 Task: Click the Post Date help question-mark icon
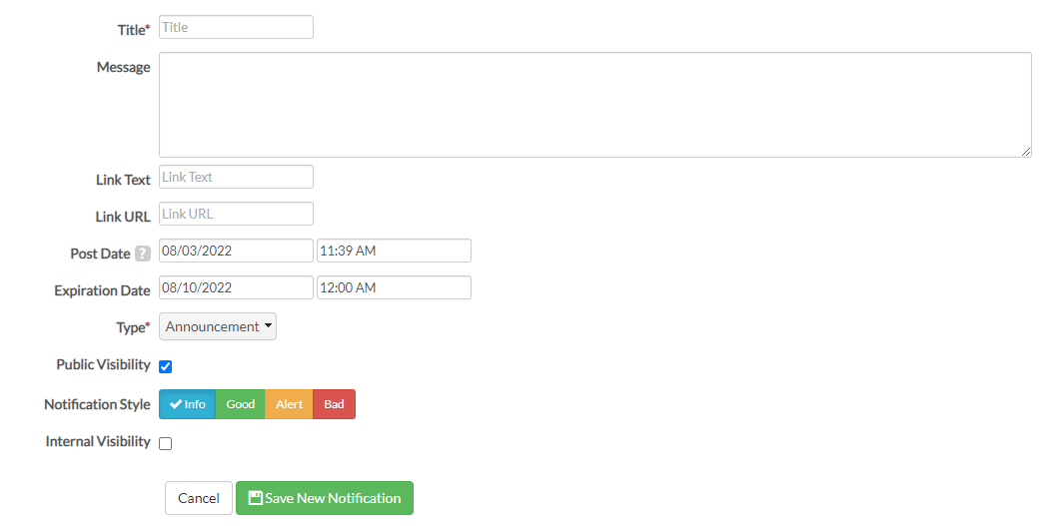143,254
